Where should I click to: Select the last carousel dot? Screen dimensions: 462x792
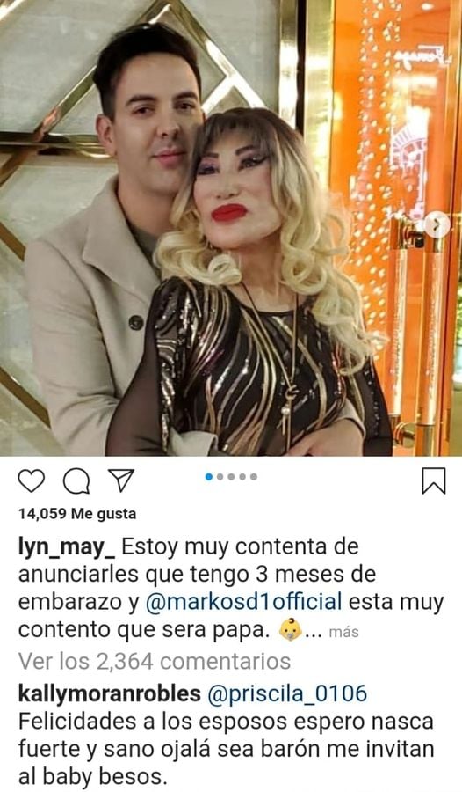(x=254, y=477)
